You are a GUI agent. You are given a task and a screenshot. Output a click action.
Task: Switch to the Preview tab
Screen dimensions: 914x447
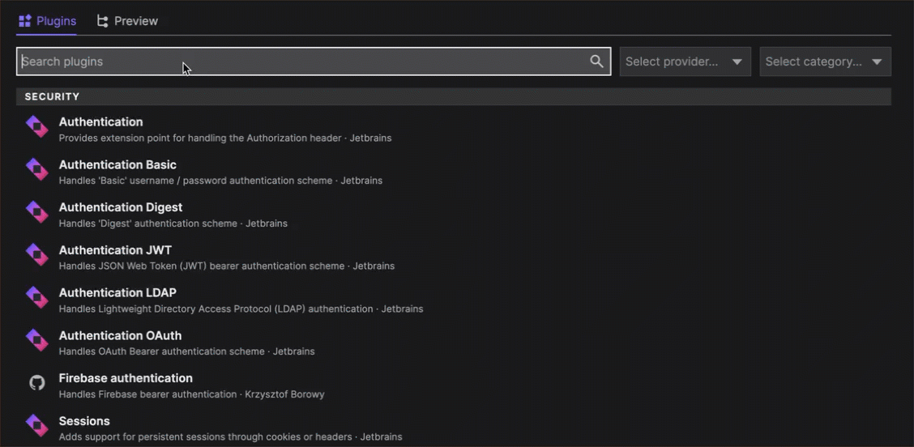coord(127,21)
